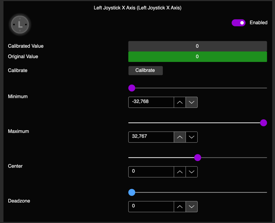Click the left joystick L icon

click(x=20, y=25)
